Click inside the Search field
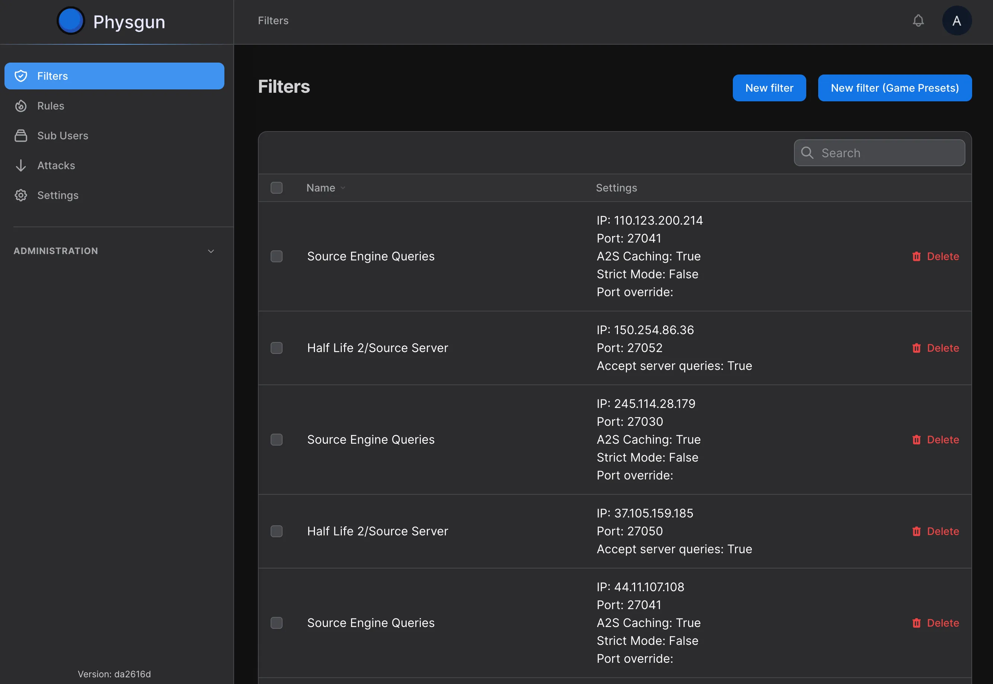 click(879, 153)
